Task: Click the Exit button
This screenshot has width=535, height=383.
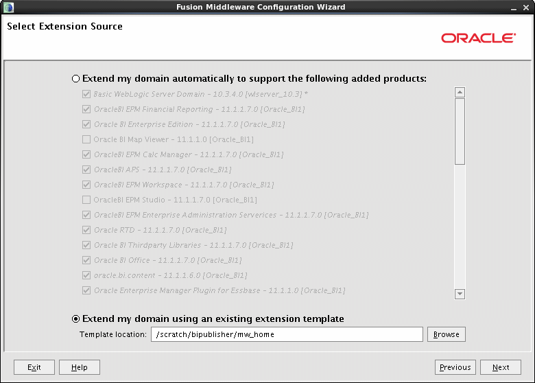Action: 34,367
